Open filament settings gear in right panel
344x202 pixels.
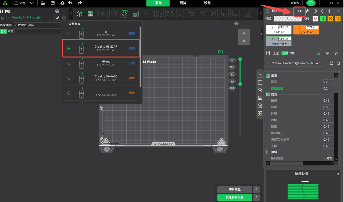click(x=329, y=11)
